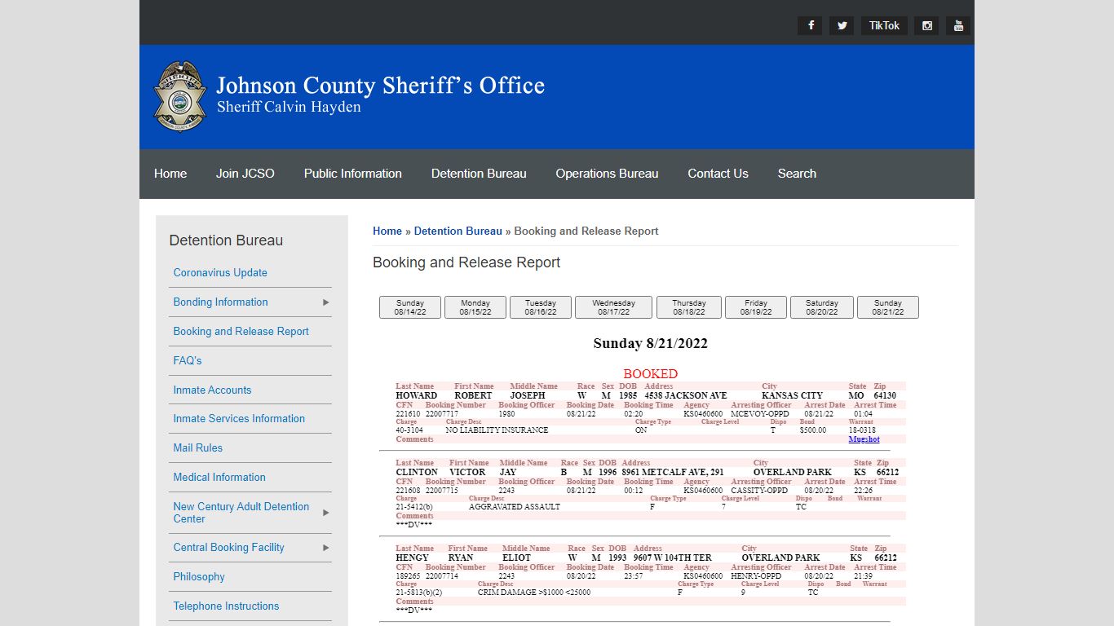This screenshot has width=1114, height=626.
Task: Click the $500.00 bond value
Action: point(813,430)
